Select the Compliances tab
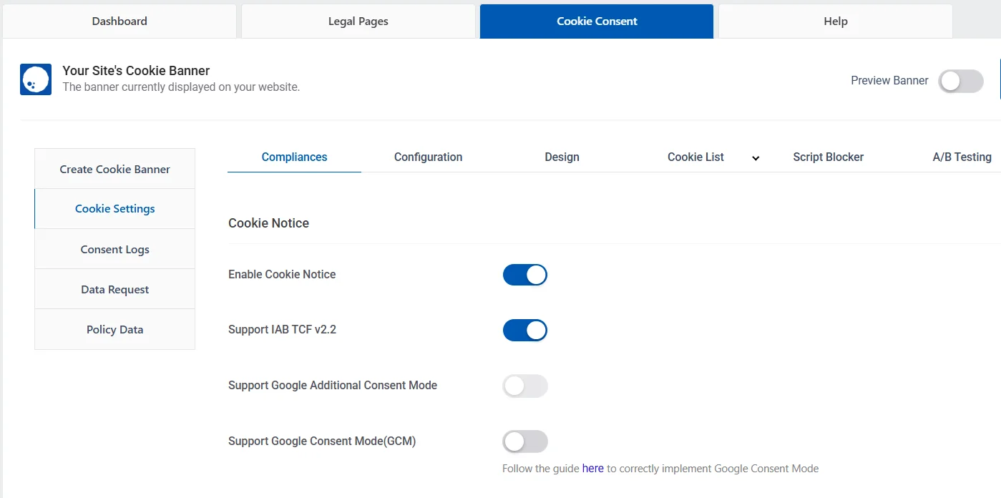 point(294,157)
